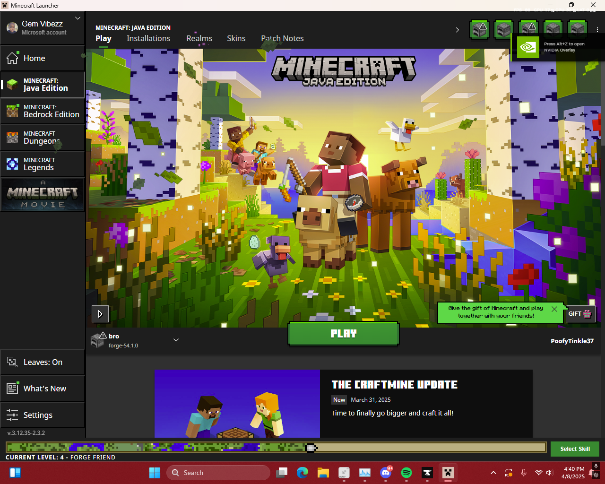The image size is (605, 484).
Task: Open Minecraft Bedrock Edition in sidebar
Action: point(43,111)
